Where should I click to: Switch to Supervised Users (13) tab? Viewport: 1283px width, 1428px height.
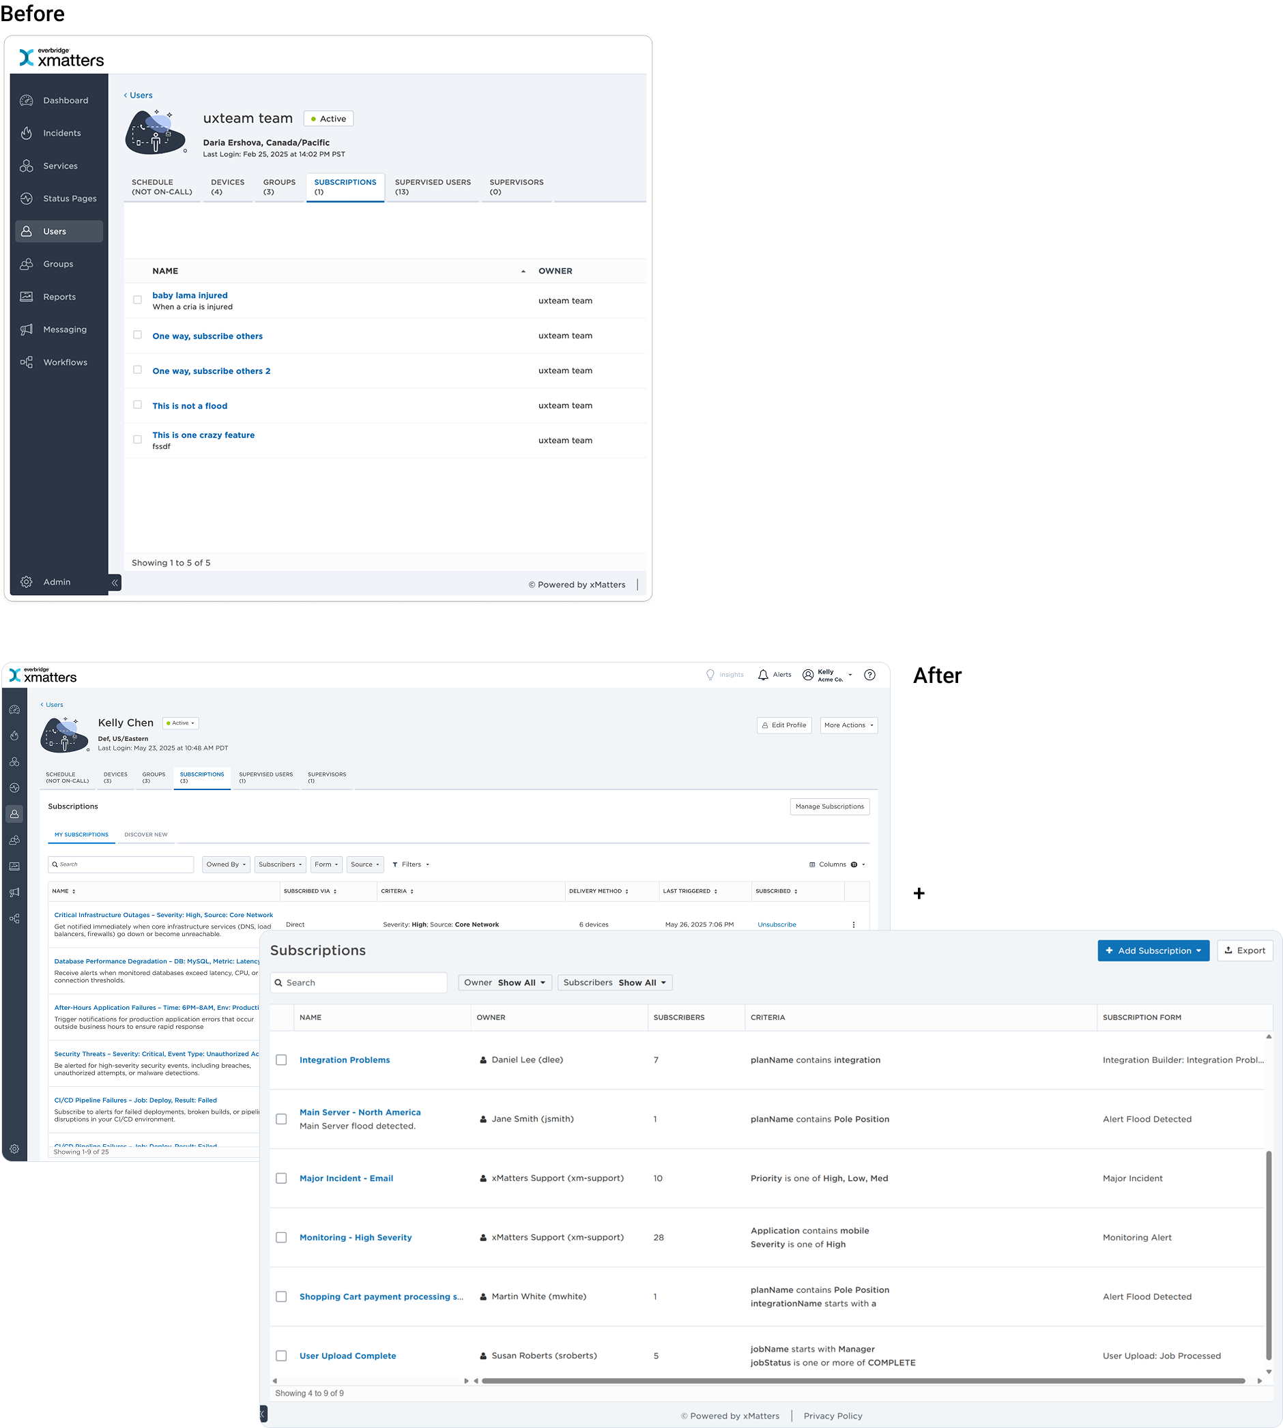point(432,187)
